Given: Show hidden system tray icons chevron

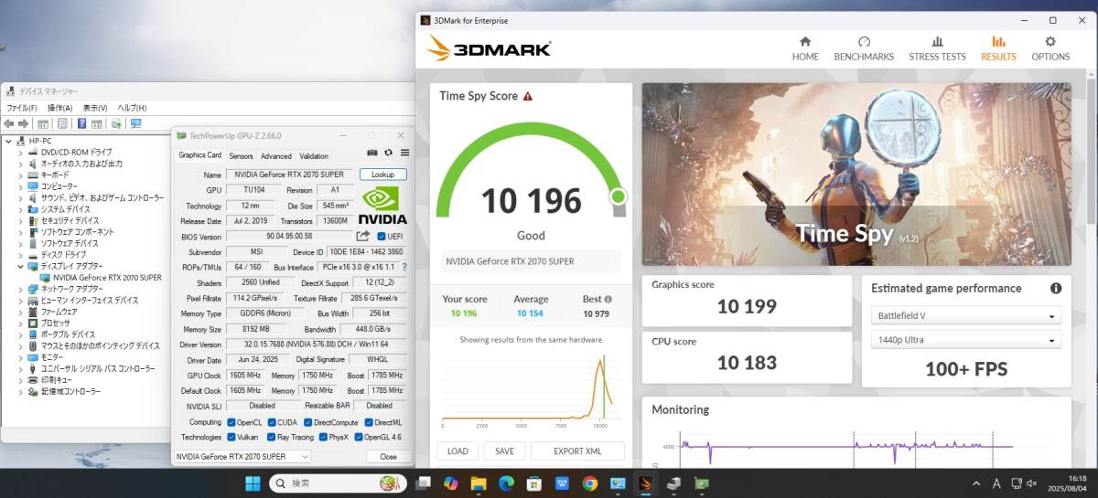Looking at the screenshot, I should [977, 482].
